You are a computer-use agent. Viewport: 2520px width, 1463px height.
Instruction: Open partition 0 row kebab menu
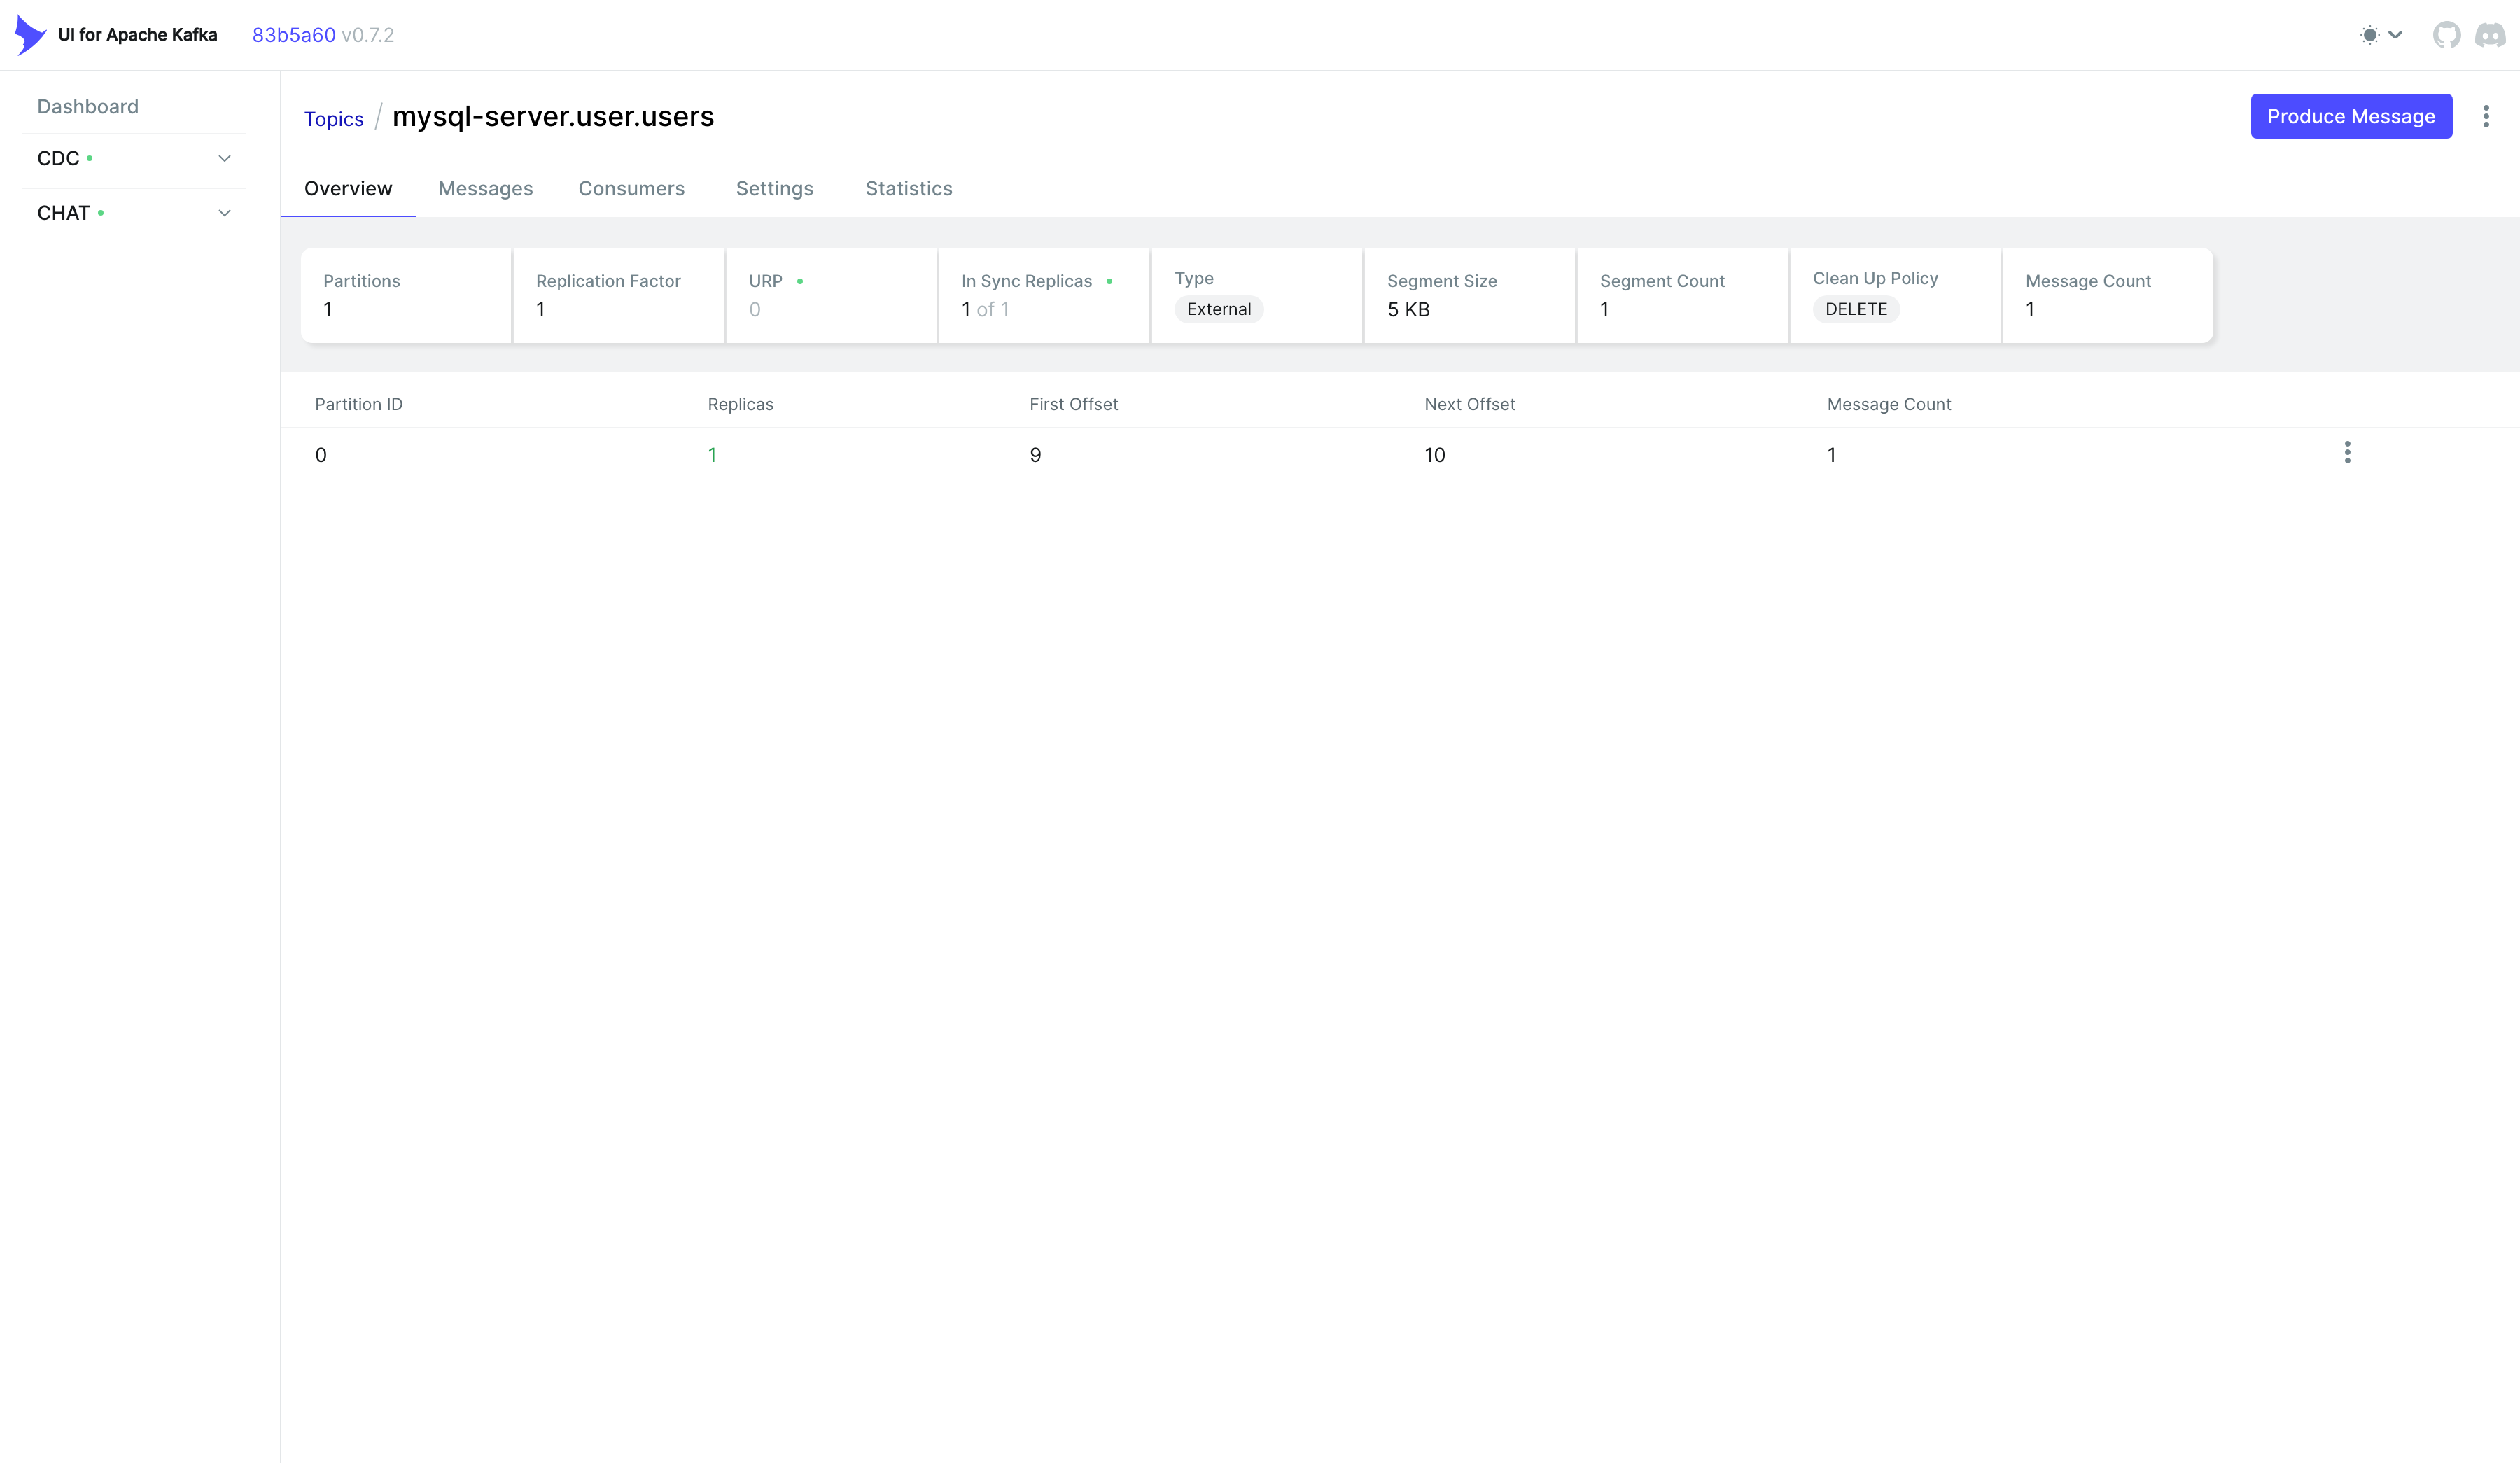coord(2347,453)
